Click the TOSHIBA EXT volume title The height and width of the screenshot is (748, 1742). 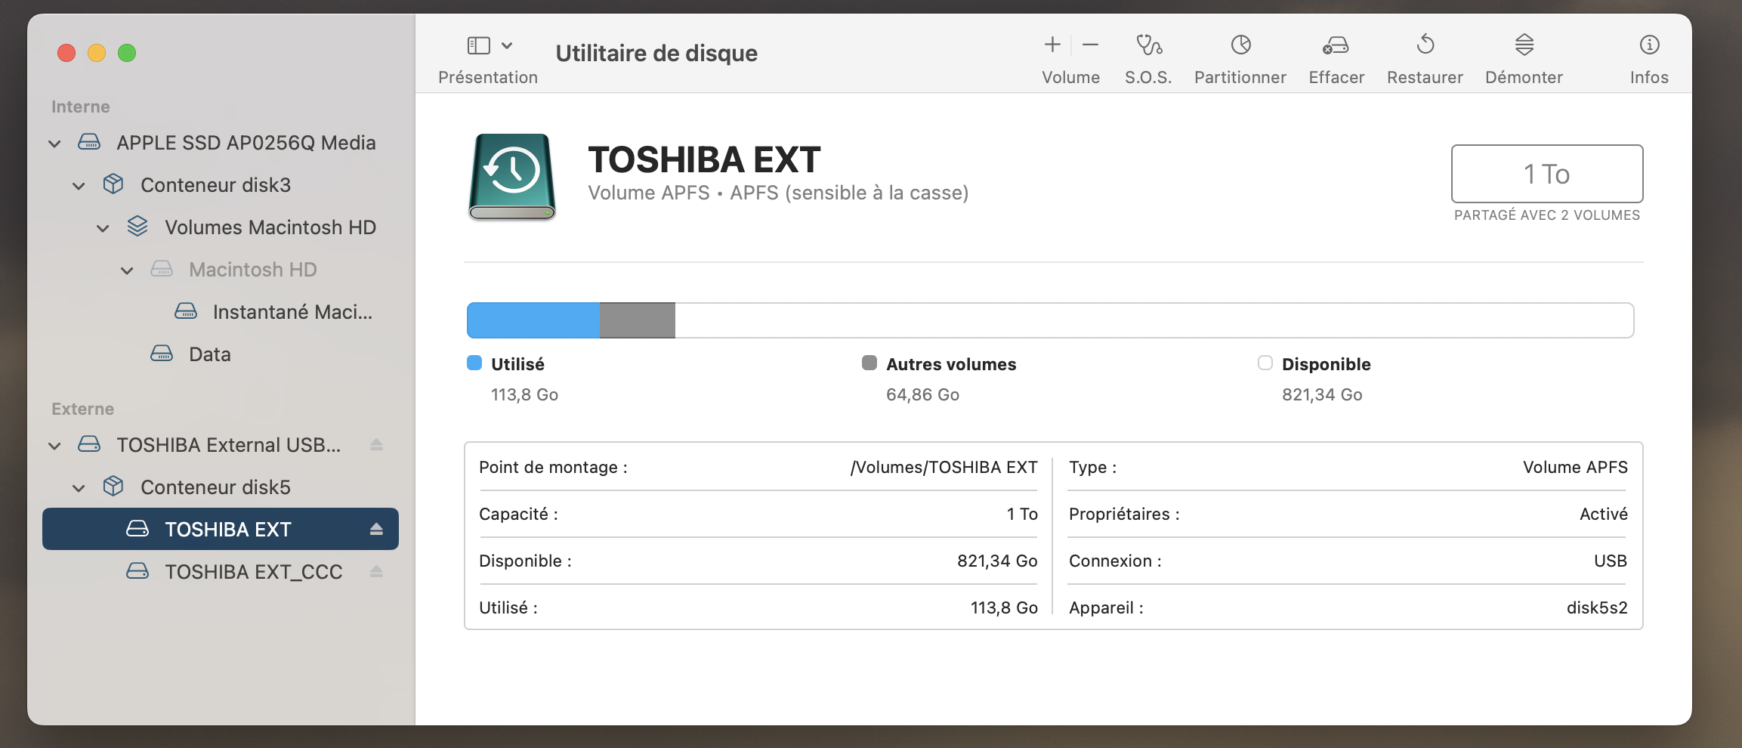704,160
